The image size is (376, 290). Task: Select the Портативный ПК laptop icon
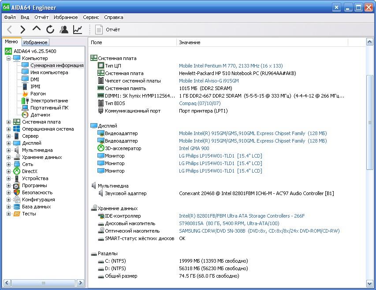click(x=25, y=108)
